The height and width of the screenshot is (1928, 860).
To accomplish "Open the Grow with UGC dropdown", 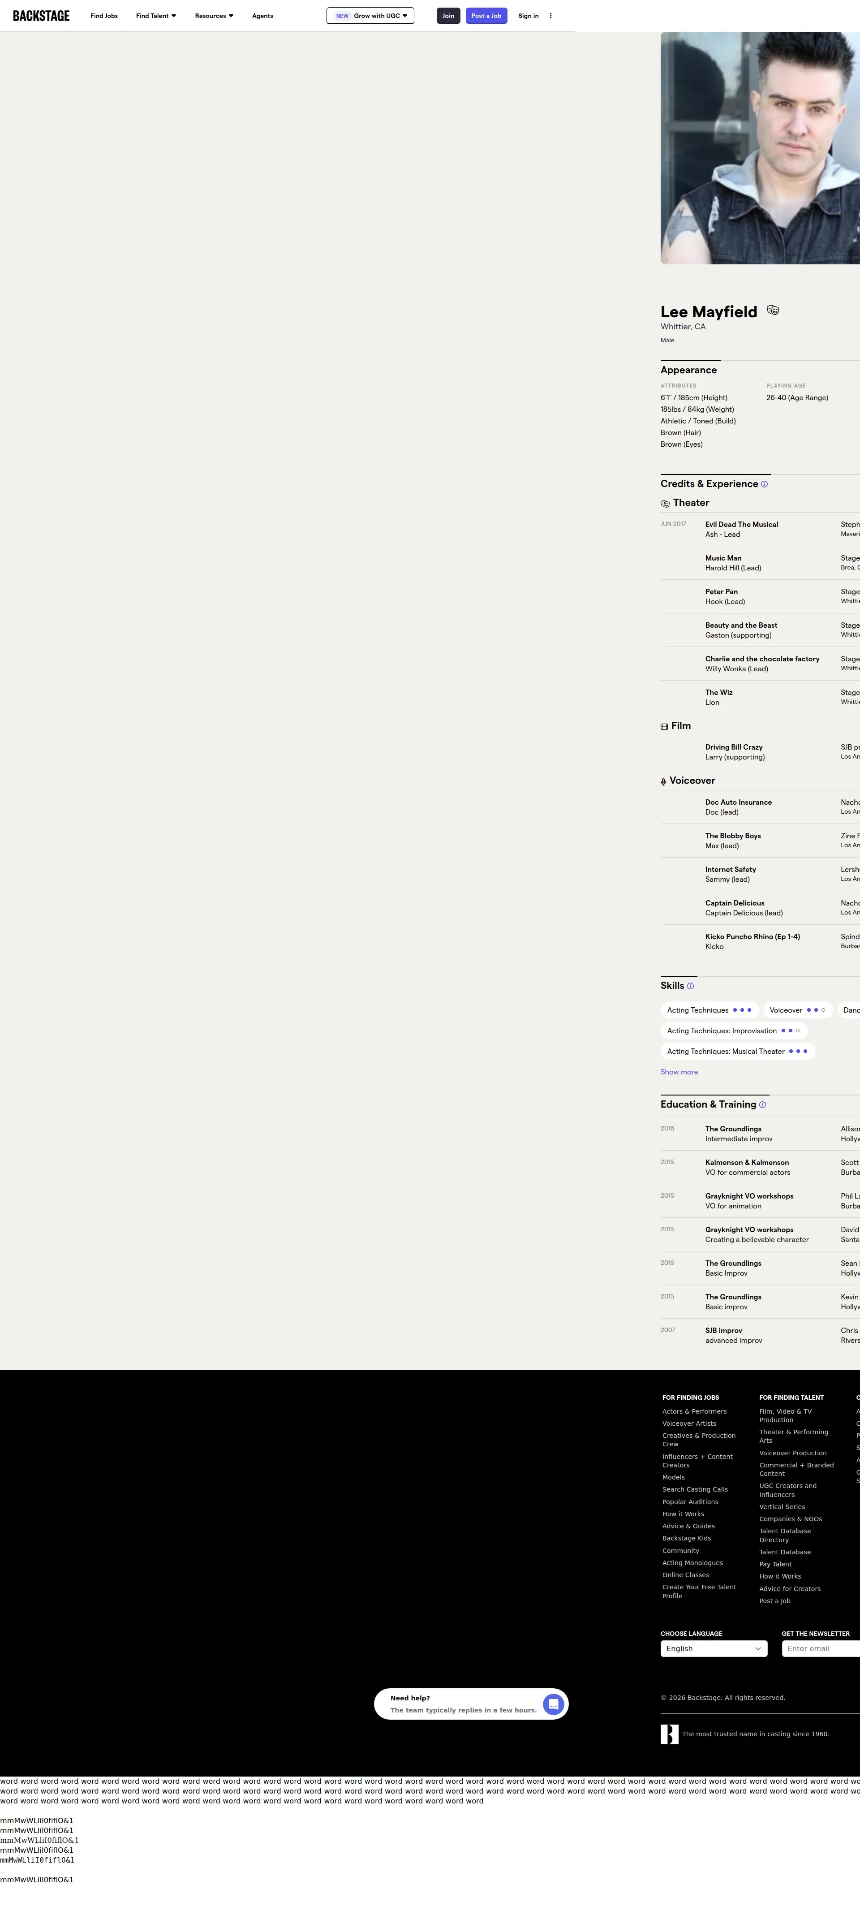I will click(370, 16).
